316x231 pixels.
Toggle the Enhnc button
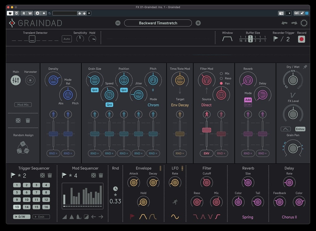(300, 129)
